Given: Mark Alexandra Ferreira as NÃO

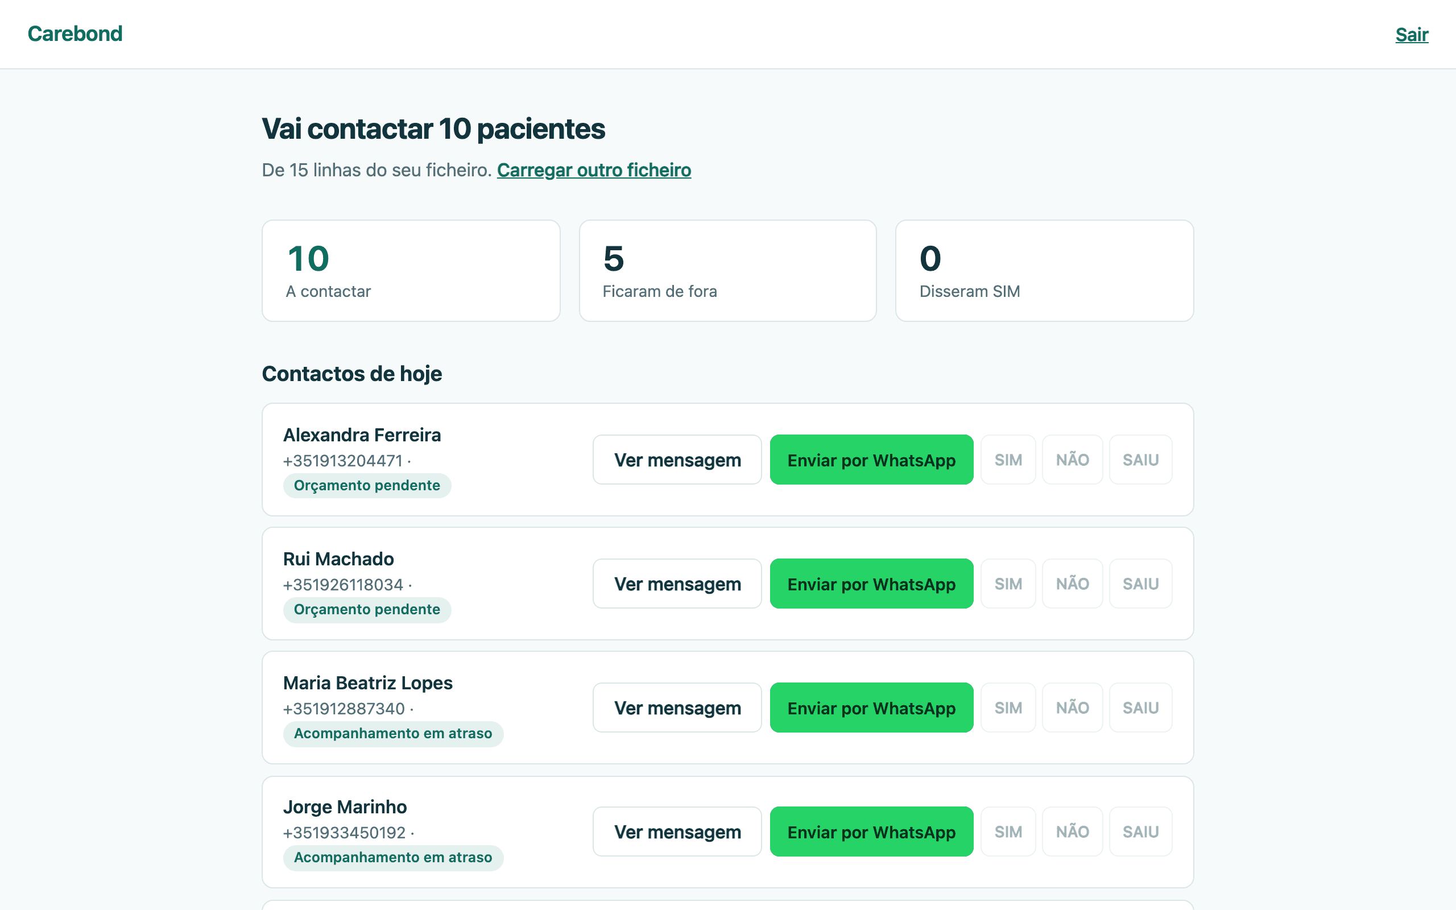Looking at the screenshot, I should coord(1072,460).
